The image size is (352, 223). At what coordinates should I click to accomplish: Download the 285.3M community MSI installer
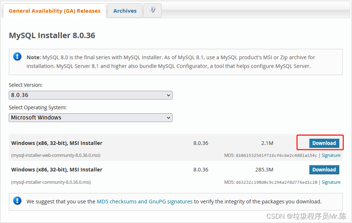tap(324, 170)
